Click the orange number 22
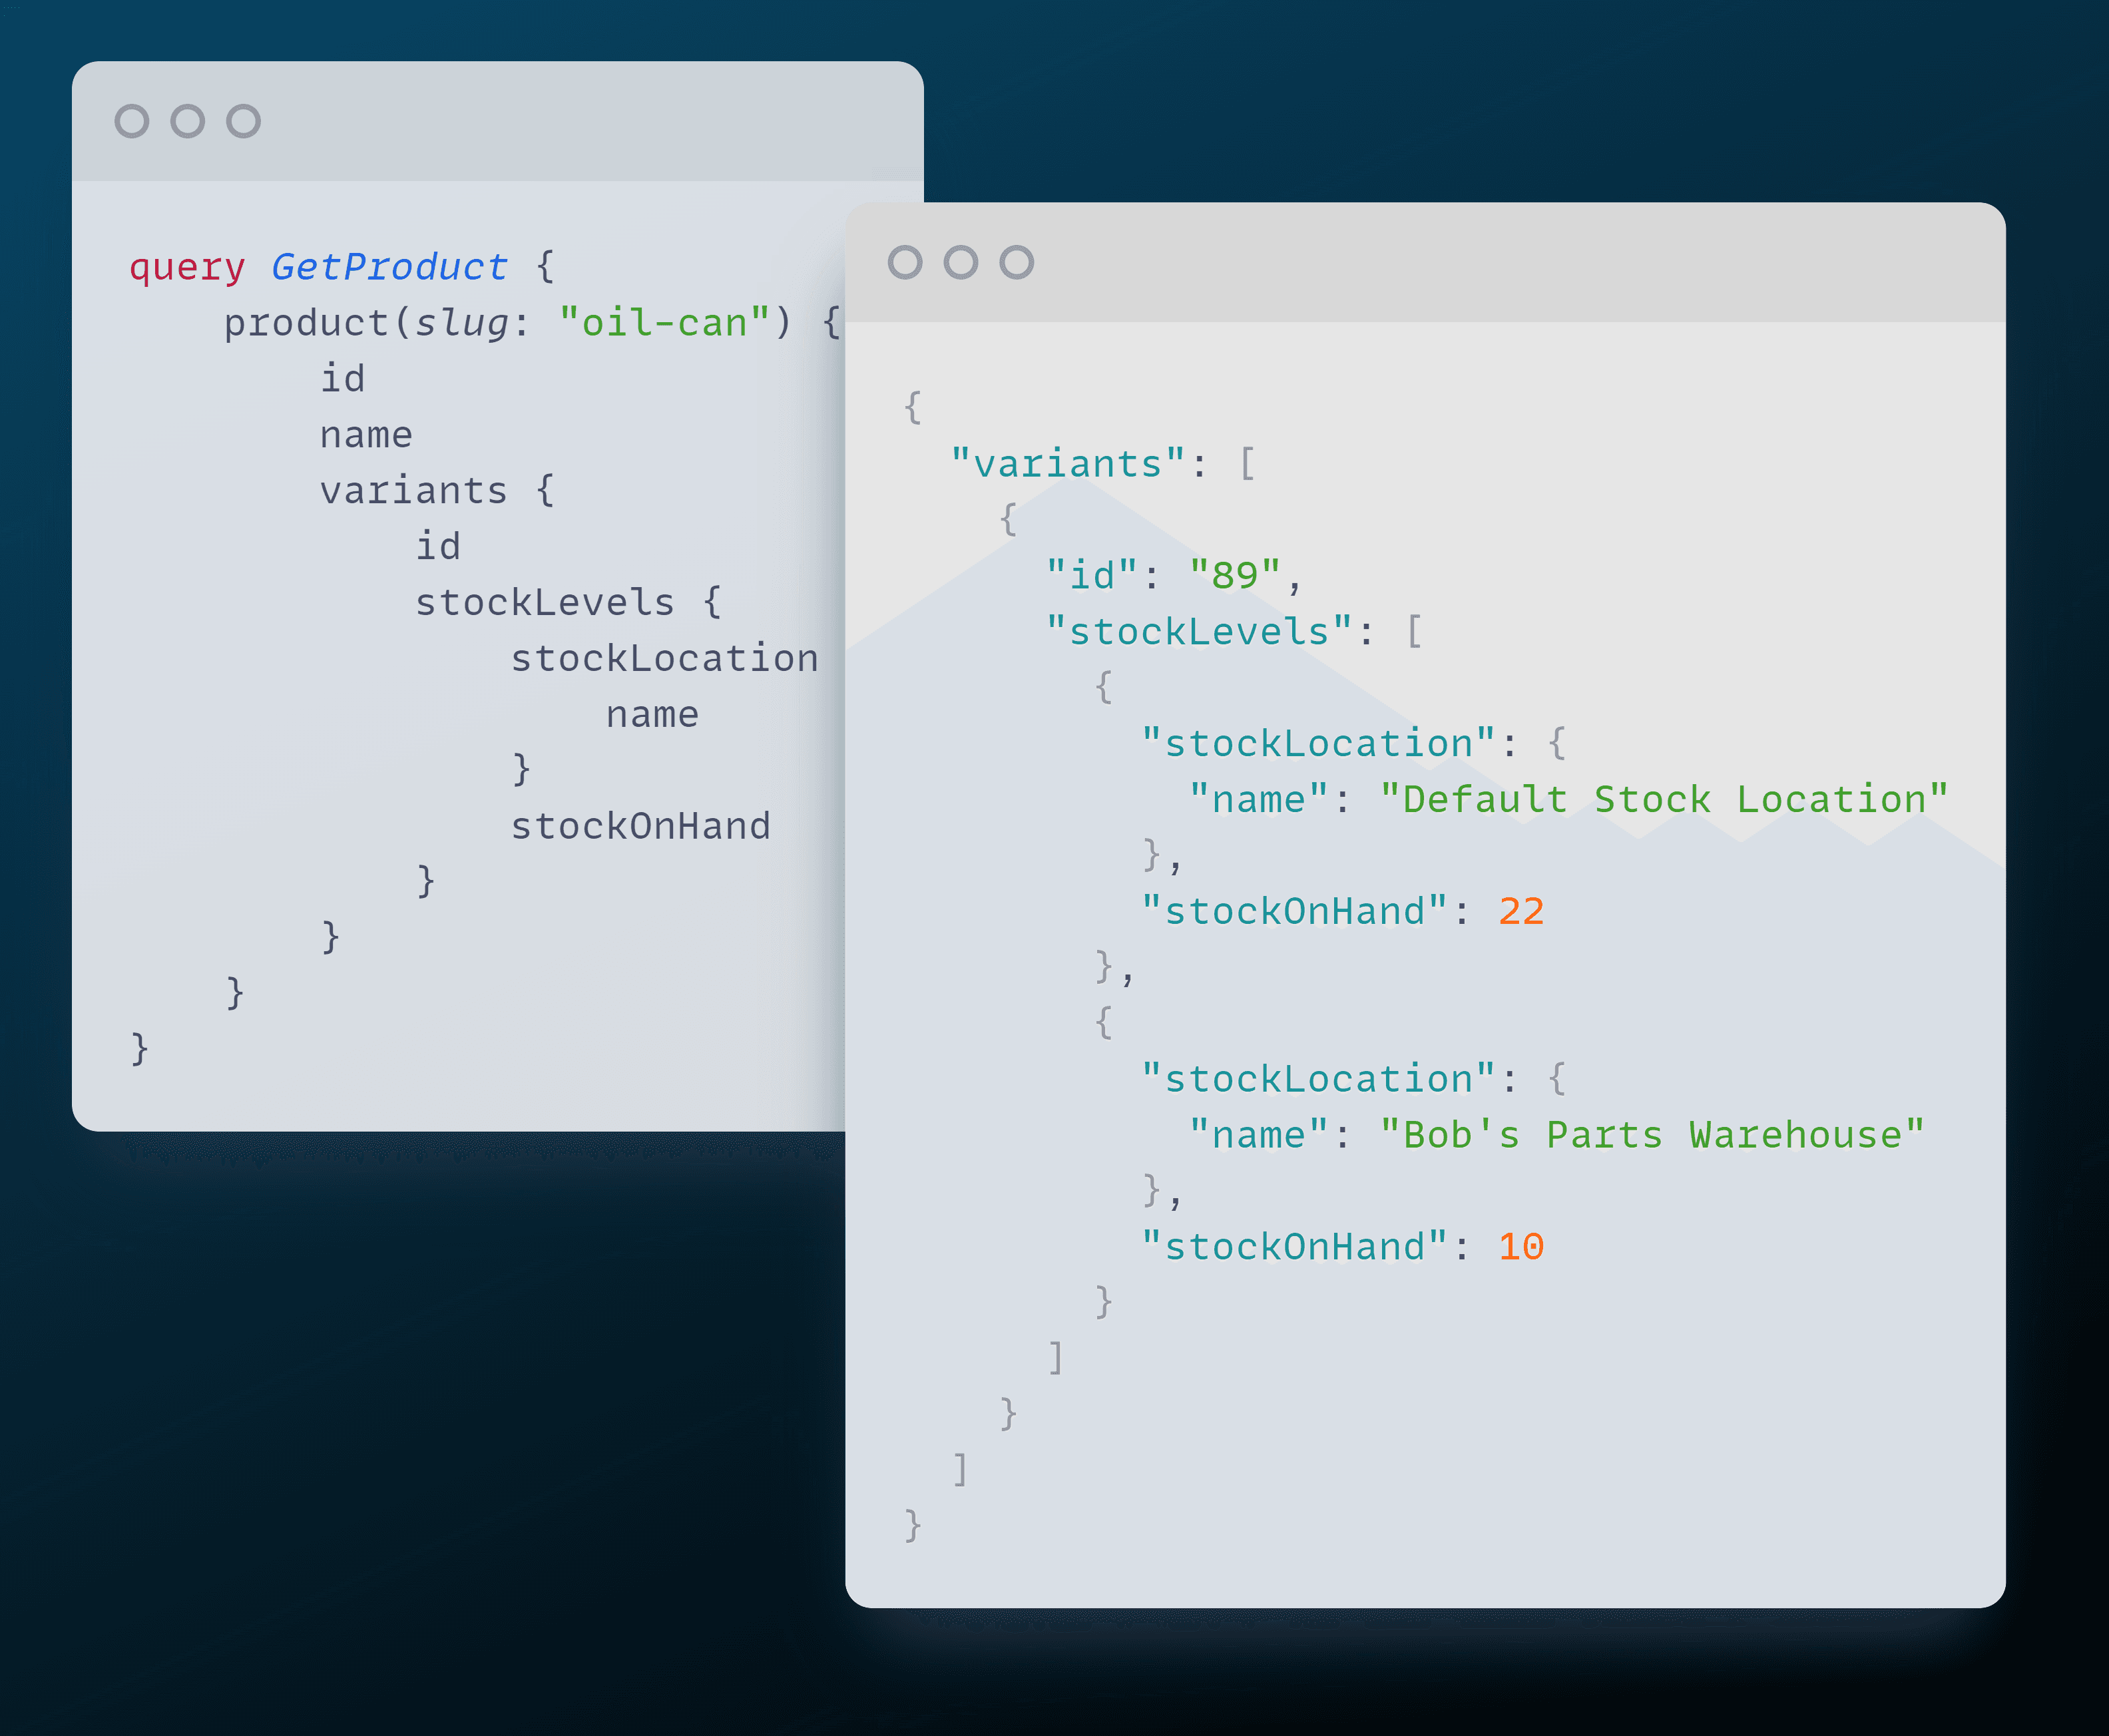 click(1521, 912)
